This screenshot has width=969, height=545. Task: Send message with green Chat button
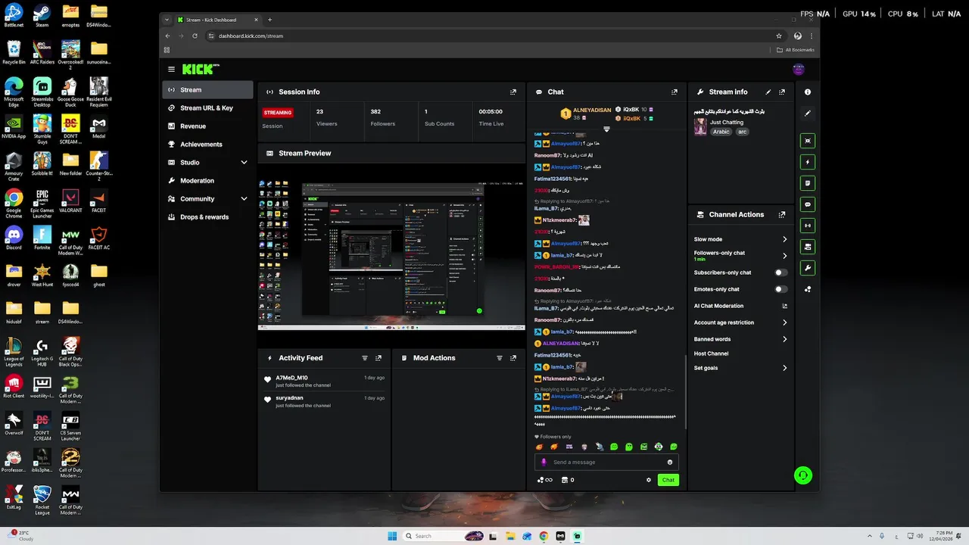click(668, 480)
